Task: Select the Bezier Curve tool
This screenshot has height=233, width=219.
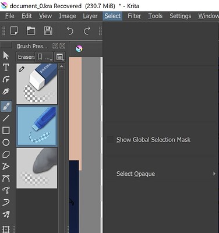Action: [x=6, y=178]
